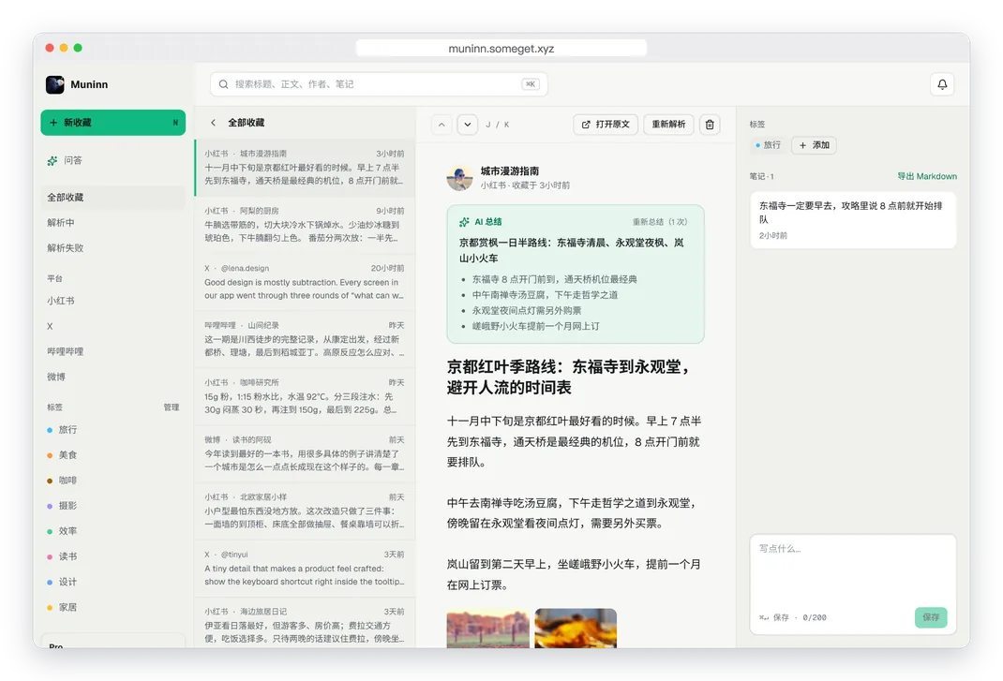Go to next article with down arrow
The image size is (1003, 681).
[x=468, y=125]
